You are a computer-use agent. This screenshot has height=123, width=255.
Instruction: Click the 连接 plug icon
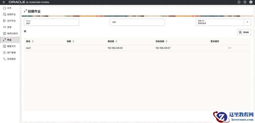pos(5,27)
